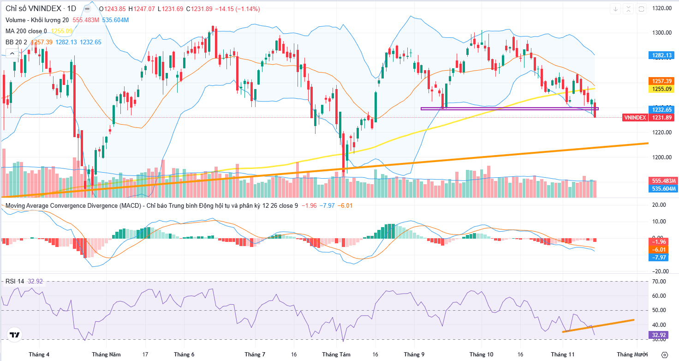Open the Chỉ số VNINDEX · 1D symbol title
Viewport: 679px width, 361px height.
(x=41, y=9)
